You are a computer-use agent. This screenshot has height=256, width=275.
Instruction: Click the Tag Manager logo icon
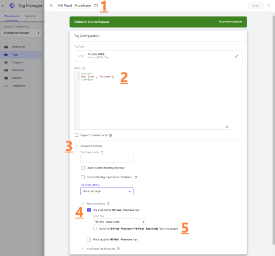(12, 6)
